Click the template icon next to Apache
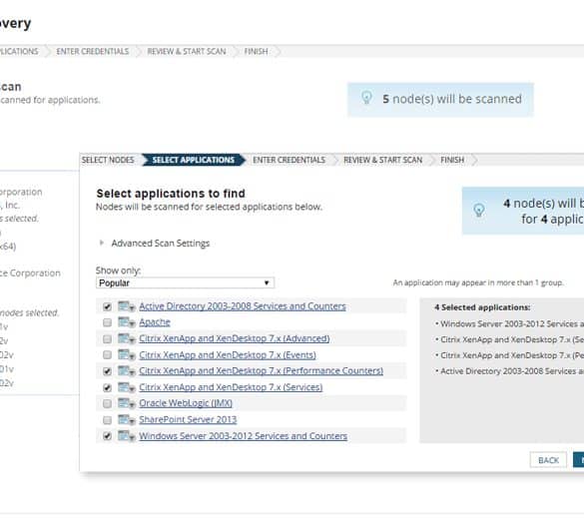 tap(126, 322)
